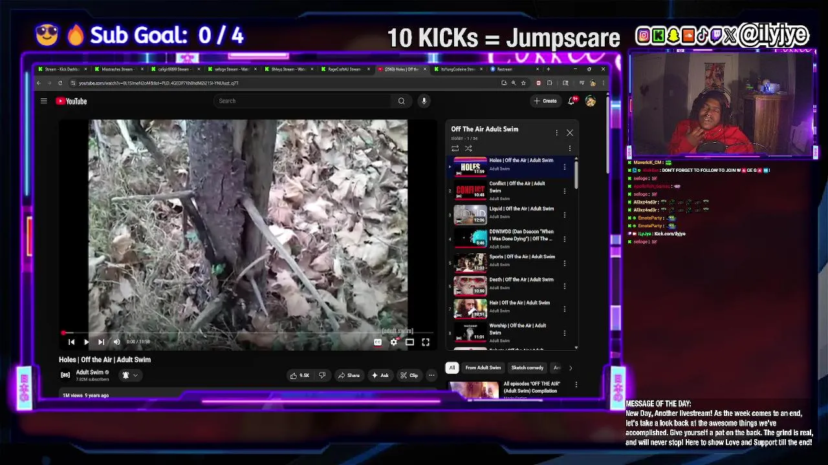Select Death video in playlist
The width and height of the screenshot is (828, 465).
pyautogui.click(x=511, y=285)
